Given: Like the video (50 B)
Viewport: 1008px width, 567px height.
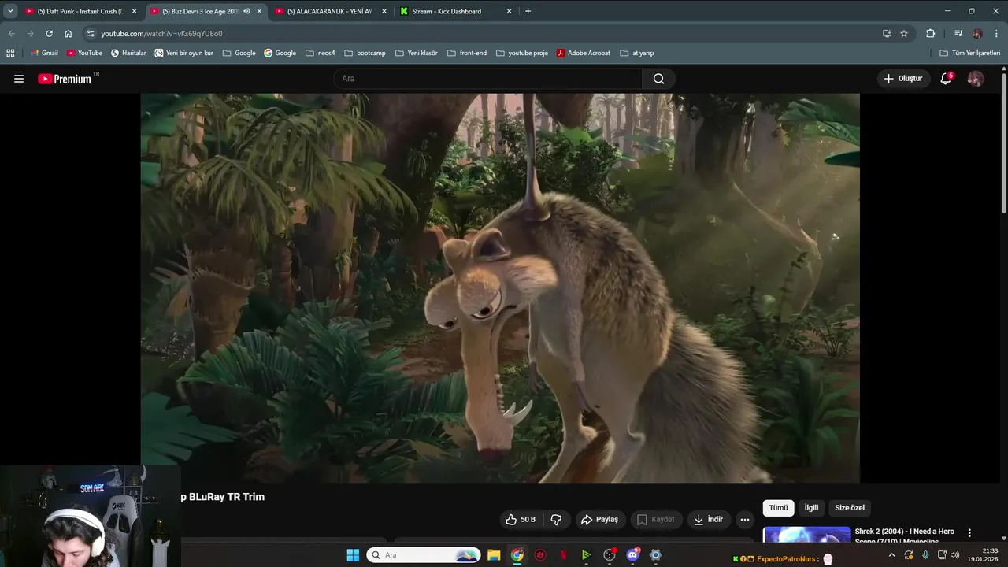Looking at the screenshot, I should coord(521,520).
